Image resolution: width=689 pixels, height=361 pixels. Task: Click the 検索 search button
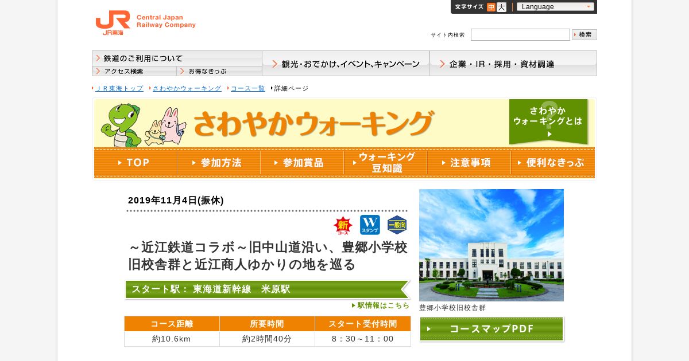click(585, 34)
